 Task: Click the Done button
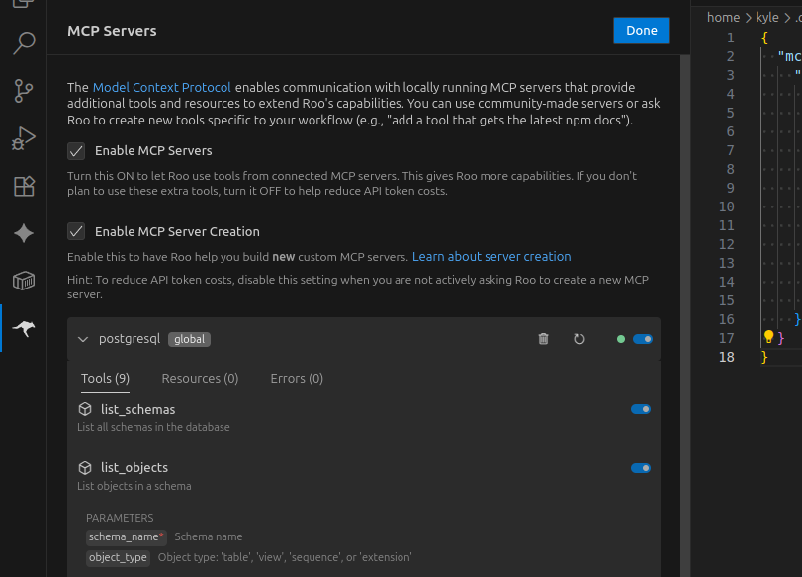click(x=641, y=31)
